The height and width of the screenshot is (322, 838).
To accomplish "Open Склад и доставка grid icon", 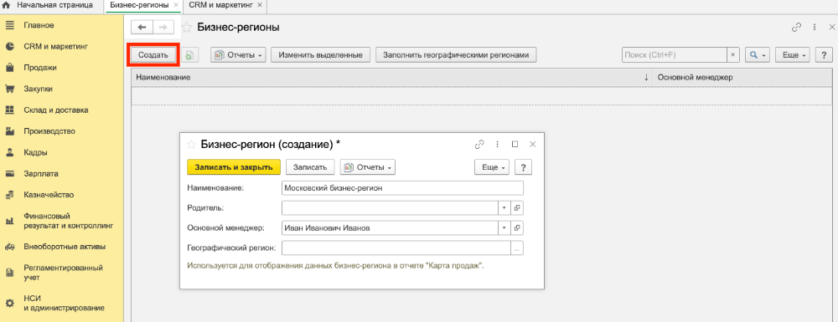I will 9,110.
